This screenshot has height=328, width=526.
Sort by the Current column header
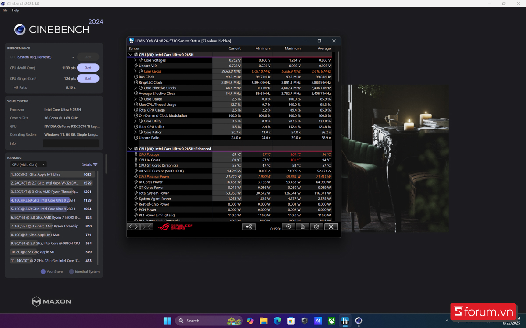click(227, 48)
